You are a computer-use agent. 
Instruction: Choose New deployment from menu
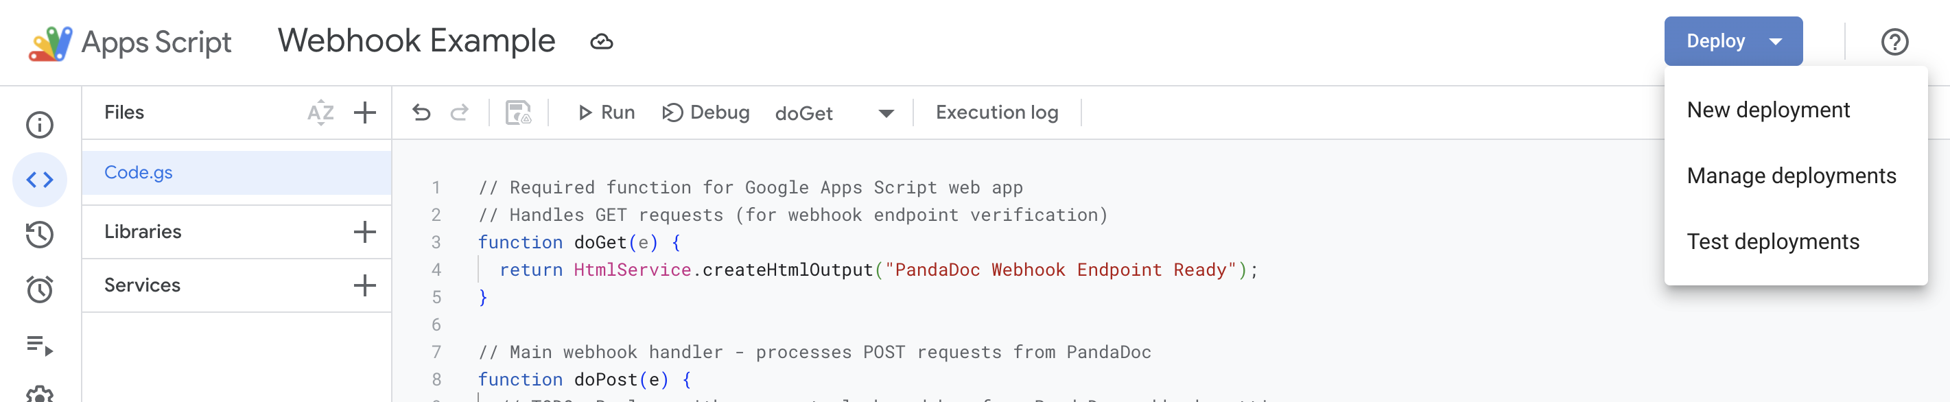1796,110
